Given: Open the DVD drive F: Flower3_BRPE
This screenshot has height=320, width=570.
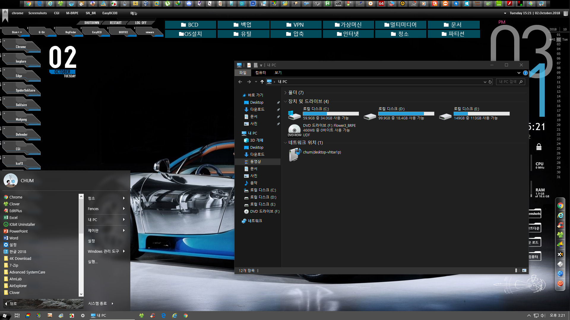Looking at the screenshot, I should pyautogui.click(x=294, y=130).
